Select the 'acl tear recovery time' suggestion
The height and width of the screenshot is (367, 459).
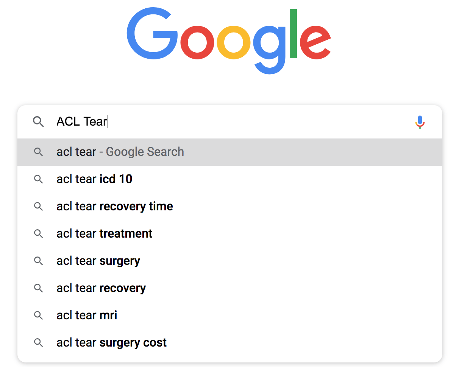click(115, 206)
